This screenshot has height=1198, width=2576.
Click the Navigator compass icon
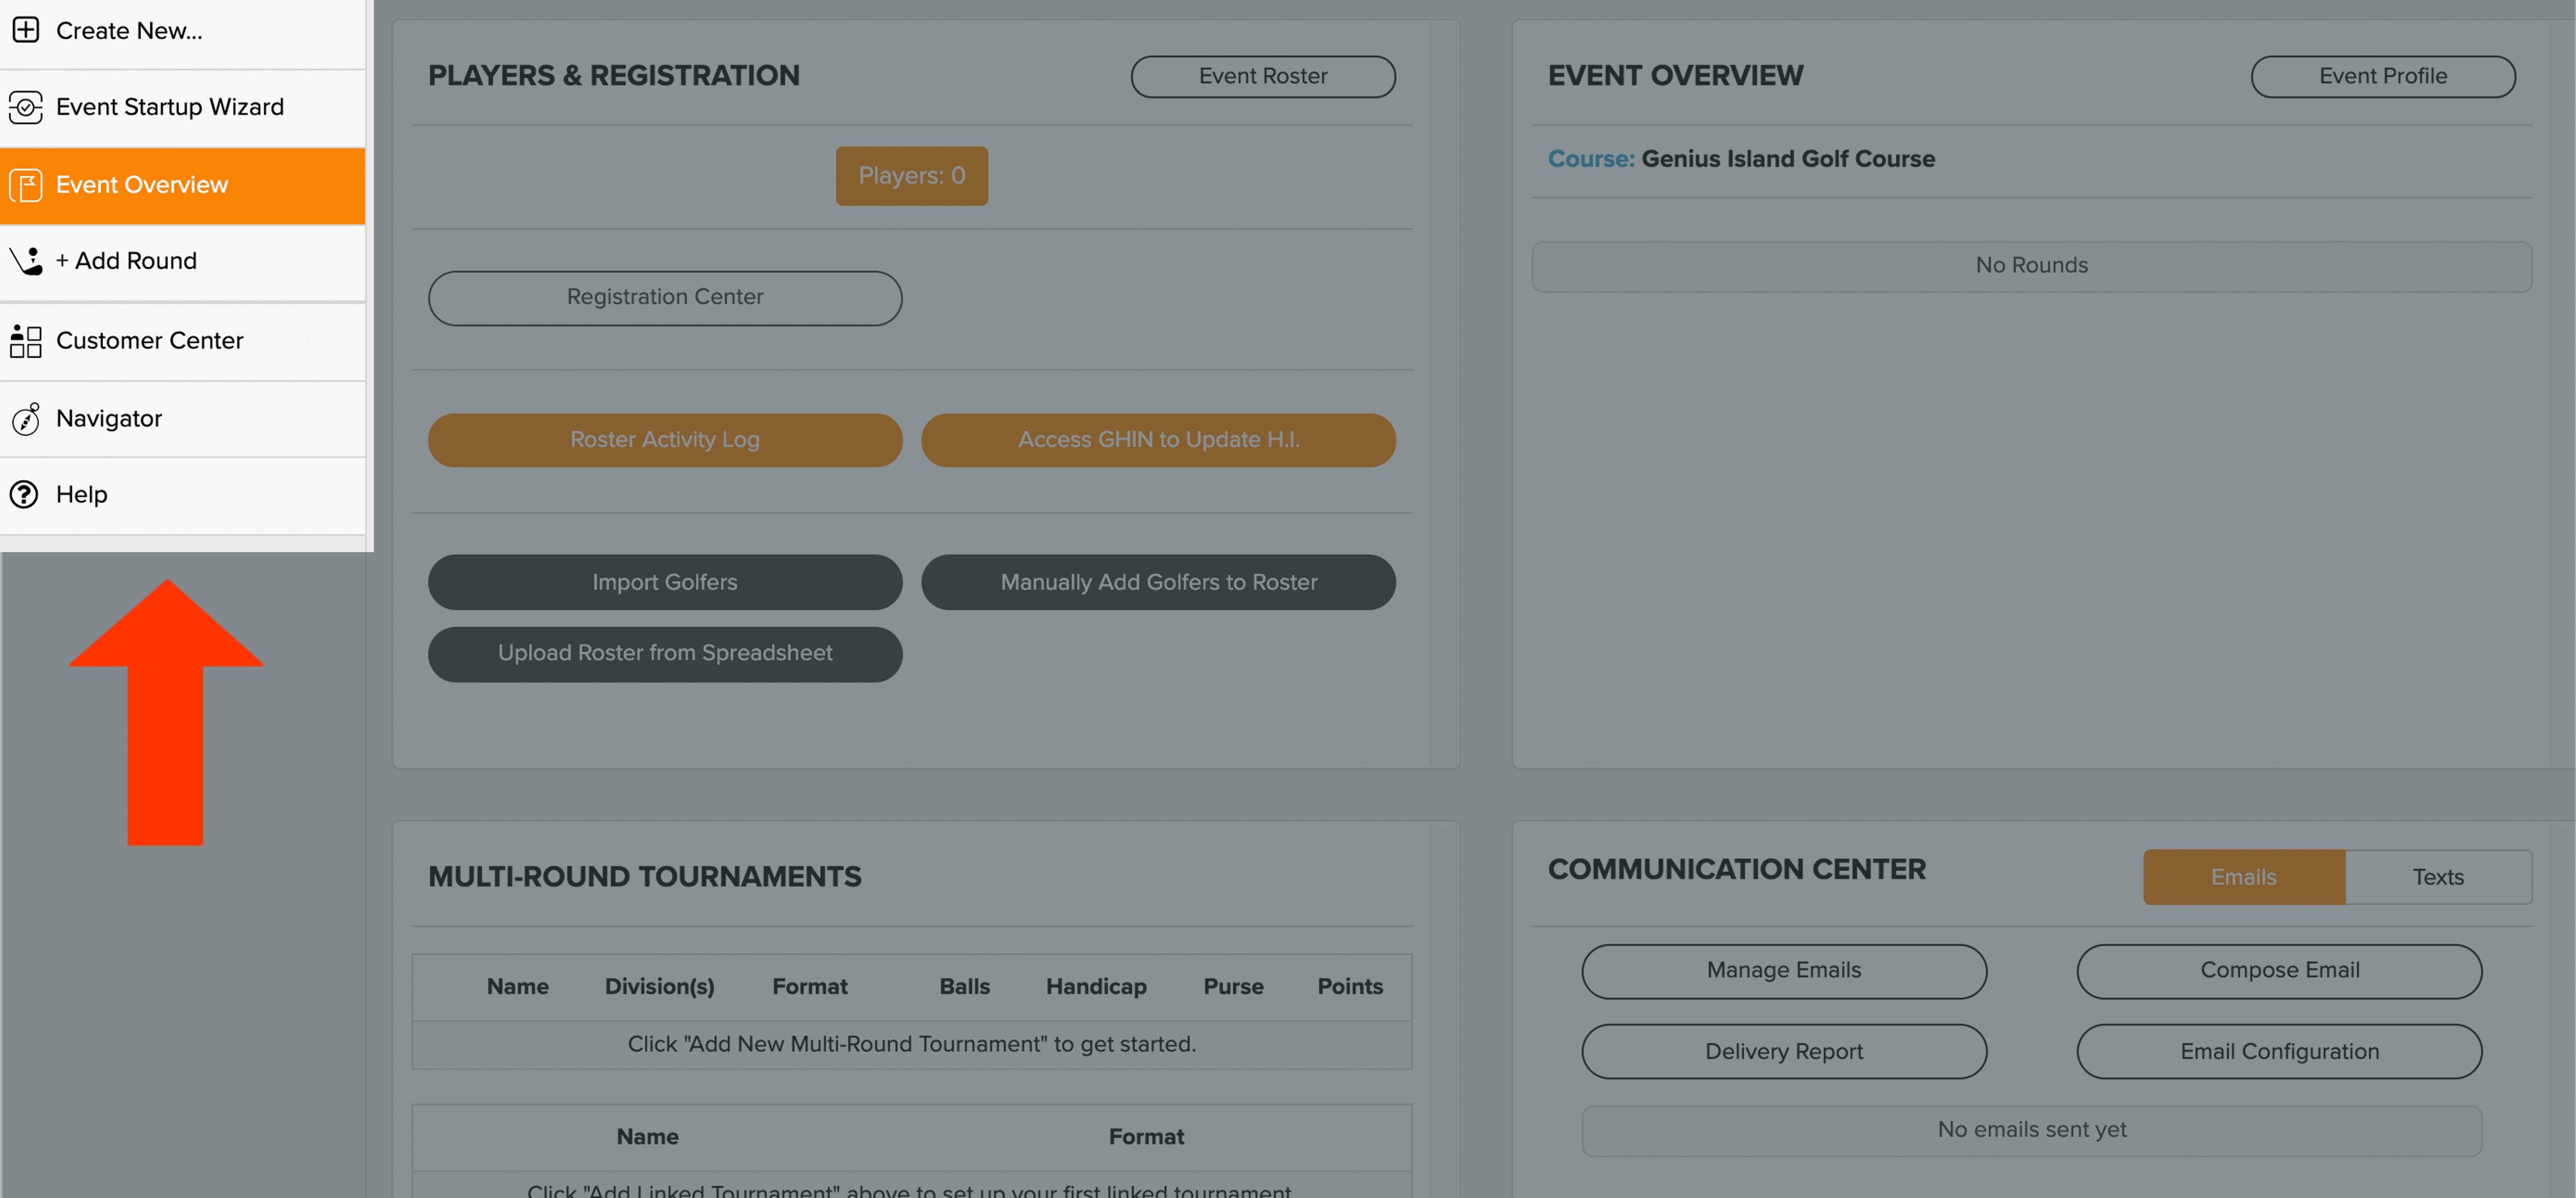26,419
